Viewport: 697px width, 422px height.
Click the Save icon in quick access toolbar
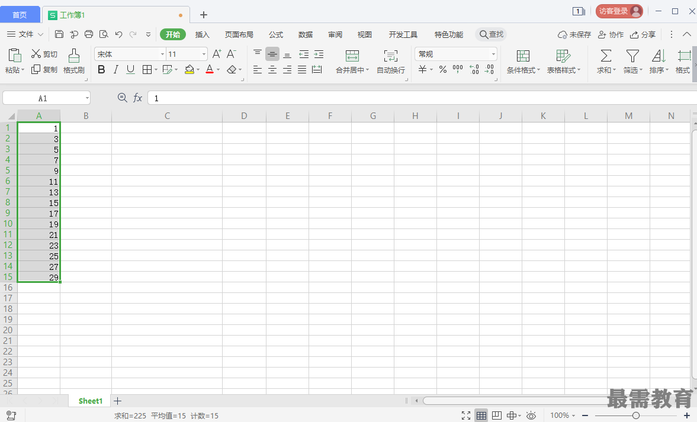tap(59, 34)
